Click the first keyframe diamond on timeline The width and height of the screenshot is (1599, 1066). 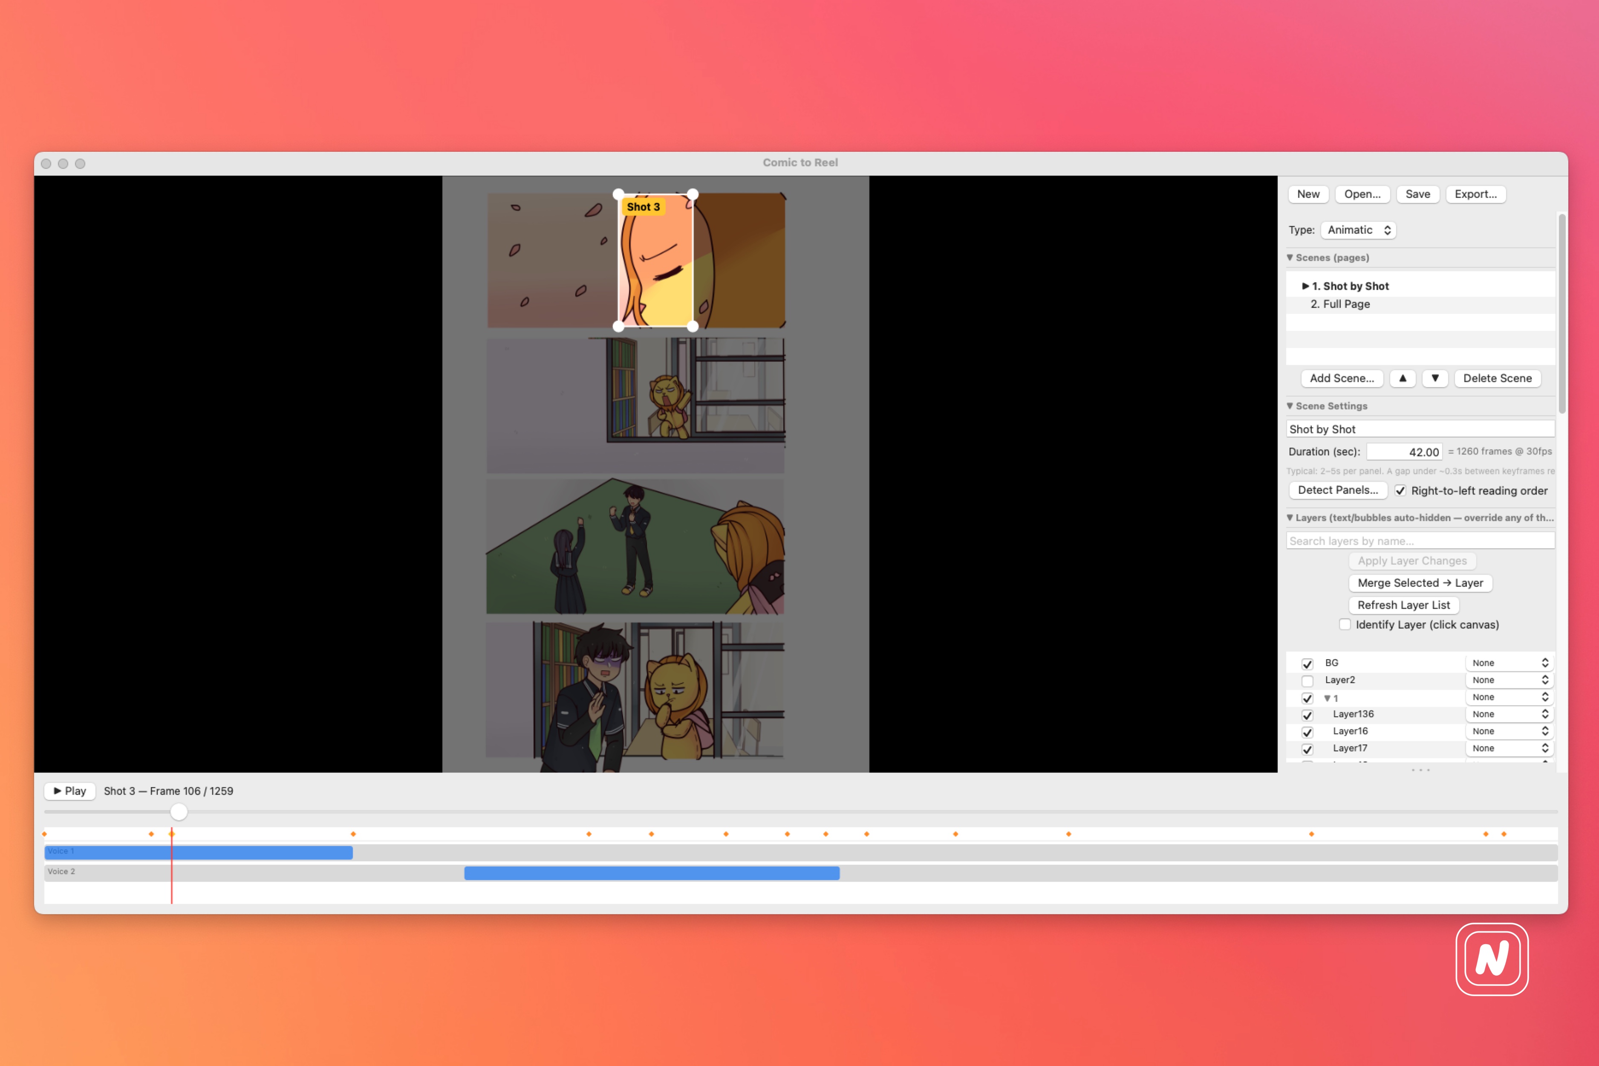click(x=45, y=834)
